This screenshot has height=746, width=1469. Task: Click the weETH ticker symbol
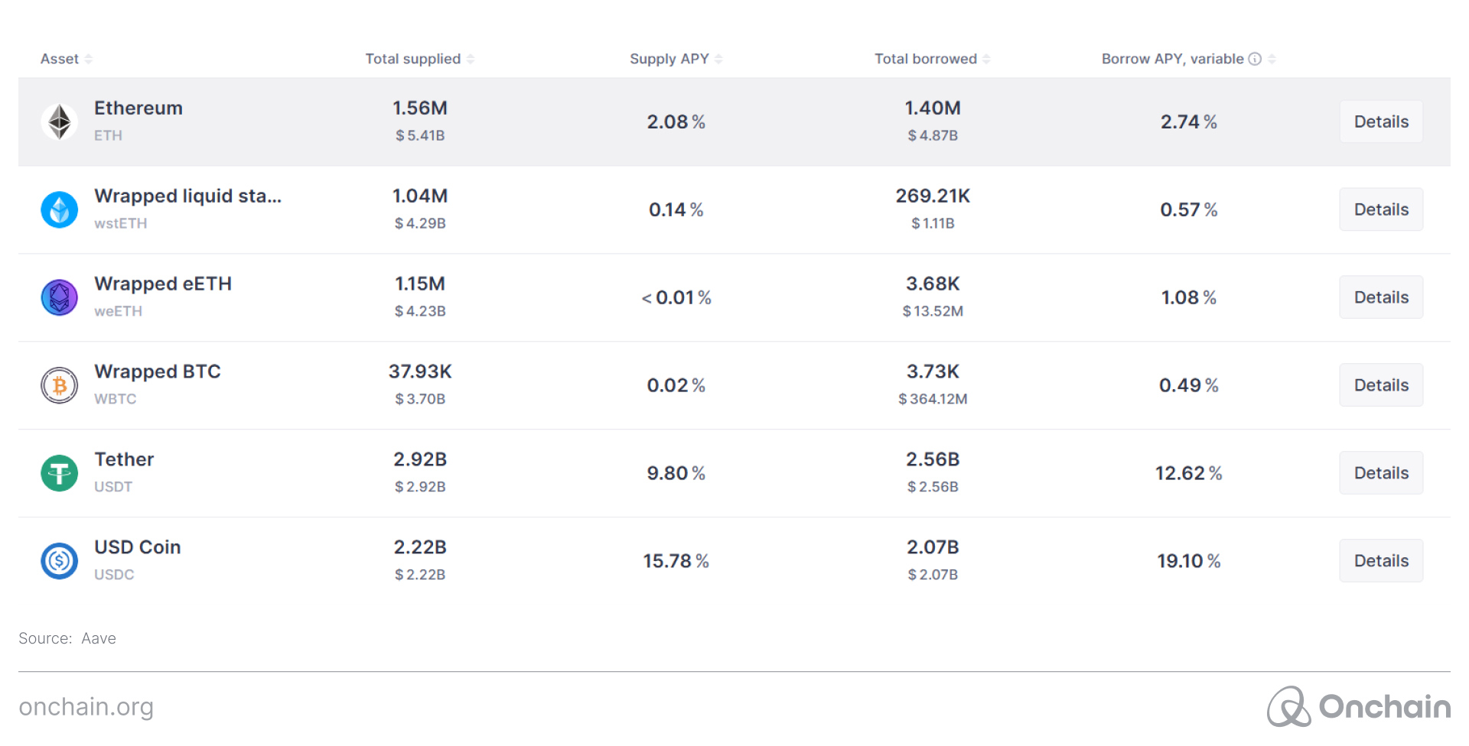[x=119, y=311]
